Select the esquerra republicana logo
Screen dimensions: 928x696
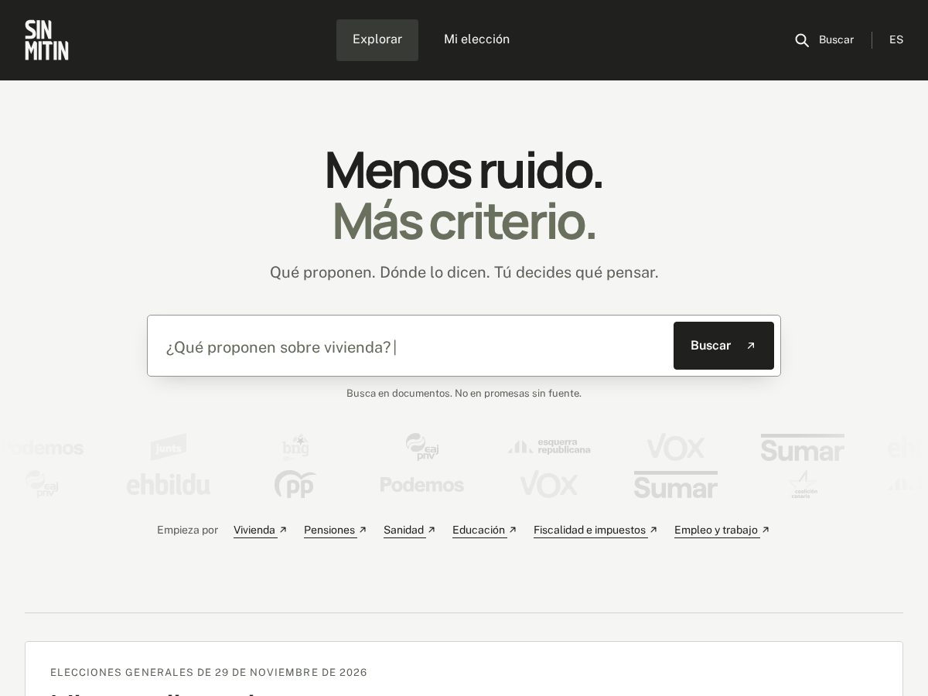click(x=549, y=447)
